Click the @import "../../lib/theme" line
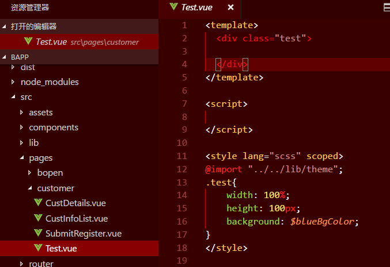 274,169
